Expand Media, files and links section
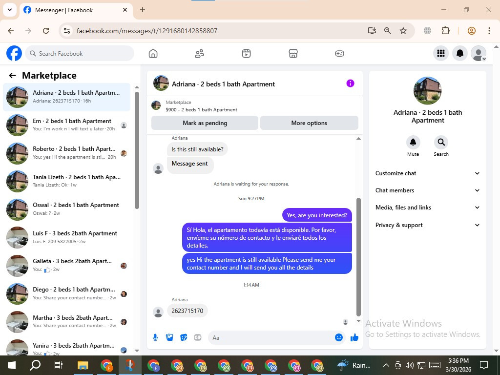The width and height of the screenshot is (500, 375). 427,208
